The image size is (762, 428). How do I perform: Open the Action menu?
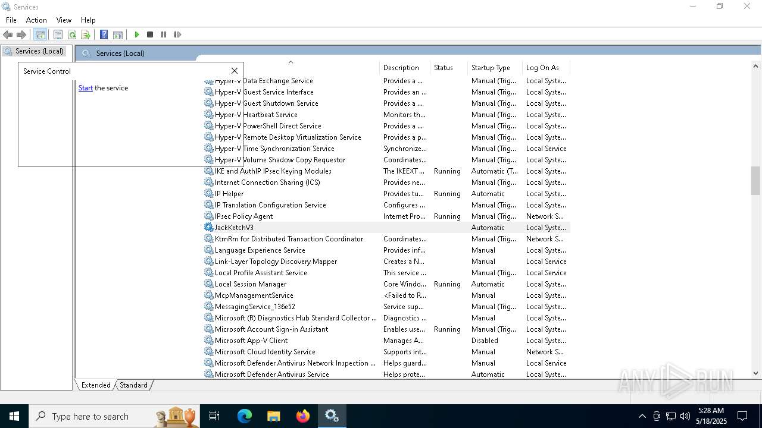pos(36,20)
